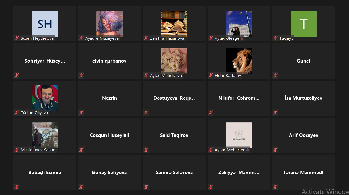Click muted mic icon beside Eldar Bədəlov
The height and width of the screenshot is (195, 349).
(x=211, y=76)
